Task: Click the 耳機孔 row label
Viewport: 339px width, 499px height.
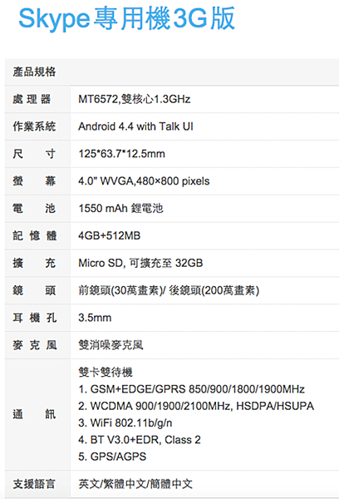Action: (x=35, y=318)
